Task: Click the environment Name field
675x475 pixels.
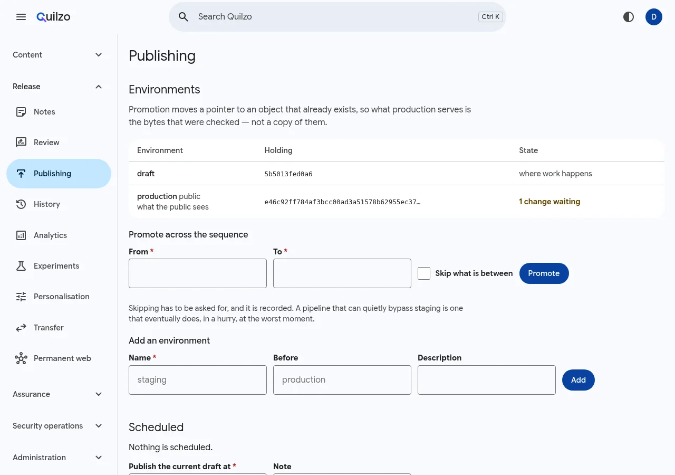Action: [x=198, y=380]
